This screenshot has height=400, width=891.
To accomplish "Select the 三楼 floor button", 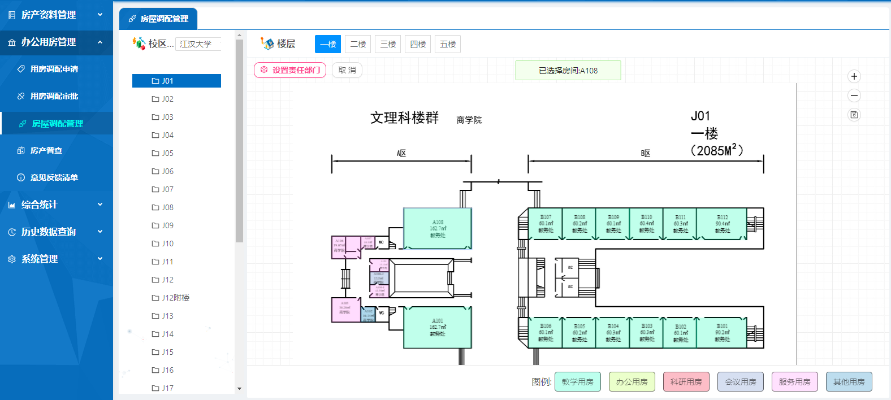I will tap(388, 44).
